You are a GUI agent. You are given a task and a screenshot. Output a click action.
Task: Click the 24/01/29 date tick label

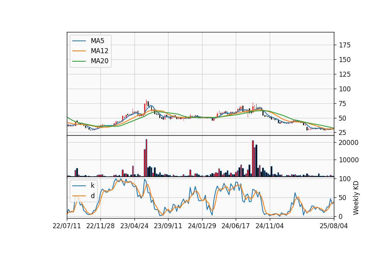(x=202, y=226)
